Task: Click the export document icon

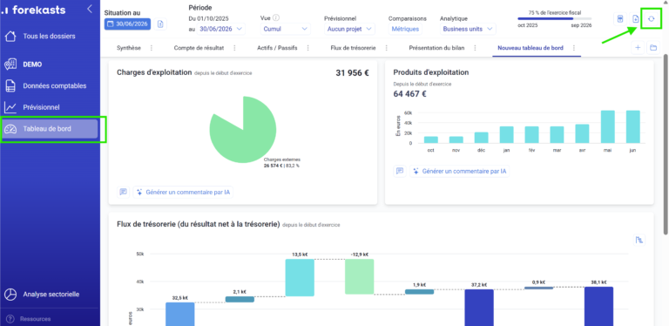Action: point(636,19)
